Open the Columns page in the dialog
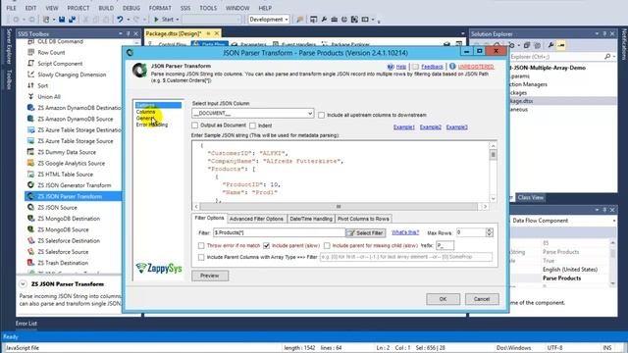628x353 pixels. (145, 112)
